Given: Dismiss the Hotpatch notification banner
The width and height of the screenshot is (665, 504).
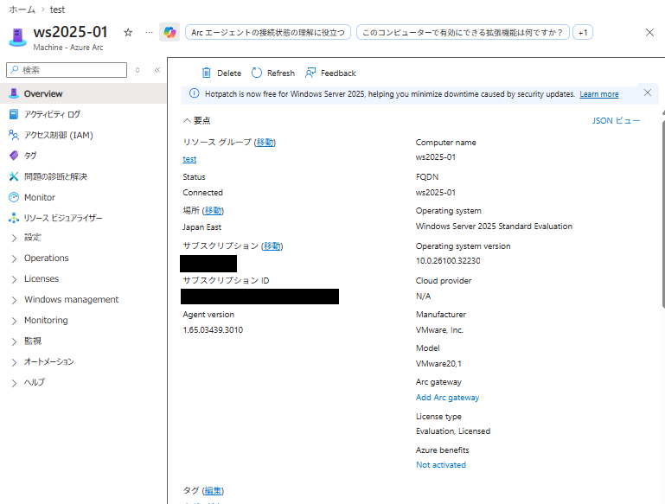Looking at the screenshot, I should pos(648,93).
